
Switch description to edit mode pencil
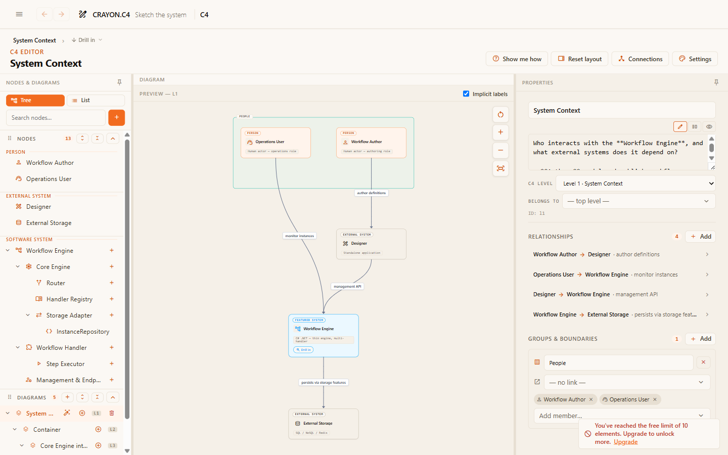pyautogui.click(x=680, y=127)
